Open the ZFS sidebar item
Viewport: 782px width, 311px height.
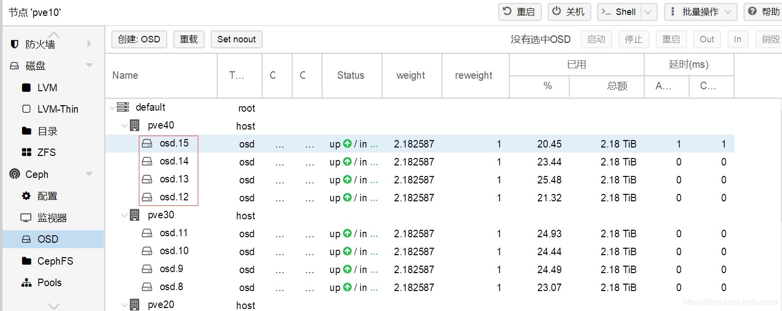(x=52, y=153)
